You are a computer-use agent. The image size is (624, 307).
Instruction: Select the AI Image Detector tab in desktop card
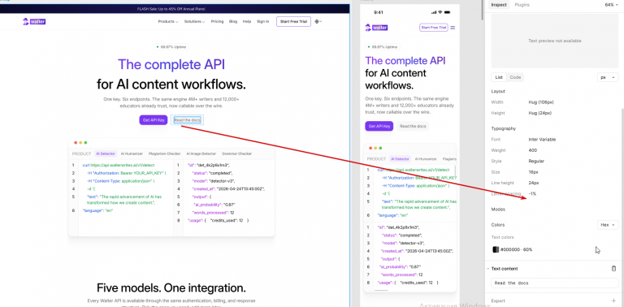[x=201, y=153]
